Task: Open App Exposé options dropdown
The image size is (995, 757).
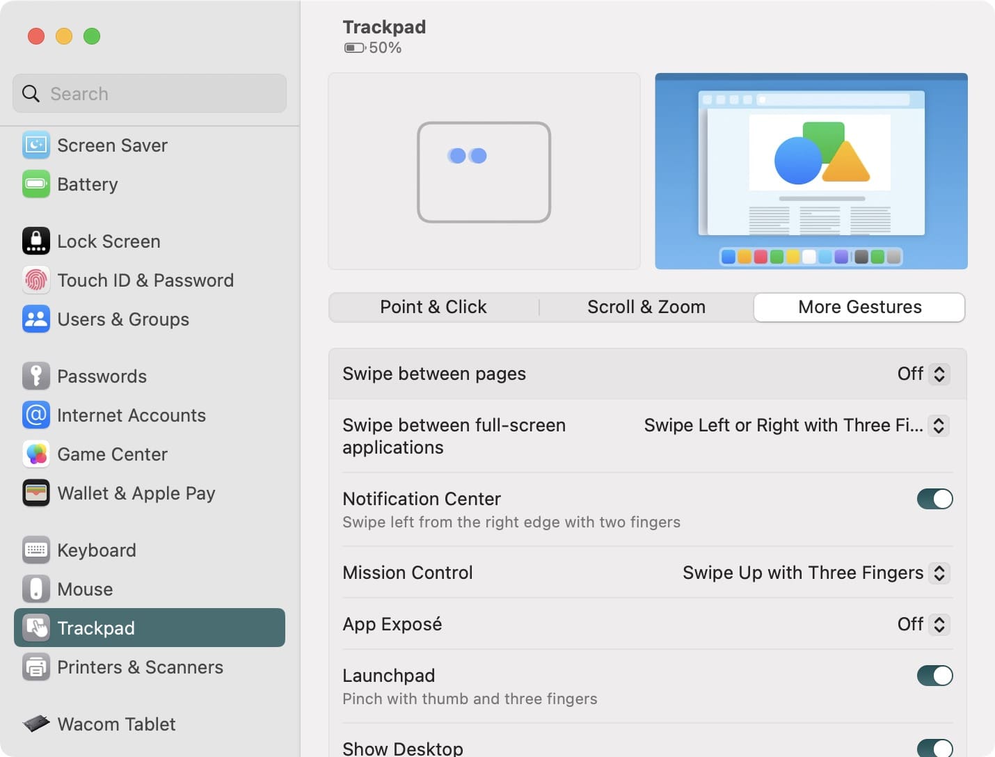Action: [x=923, y=624]
